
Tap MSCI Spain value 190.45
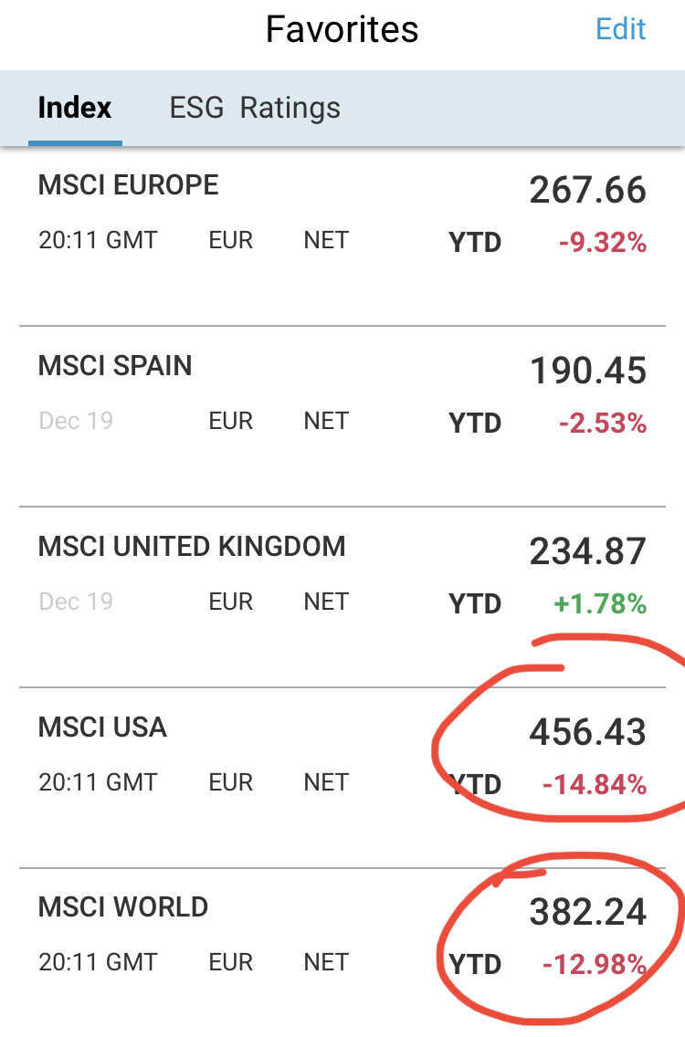pyautogui.click(x=587, y=372)
